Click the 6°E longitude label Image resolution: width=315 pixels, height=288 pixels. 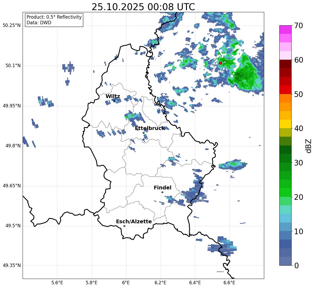(x=126, y=283)
